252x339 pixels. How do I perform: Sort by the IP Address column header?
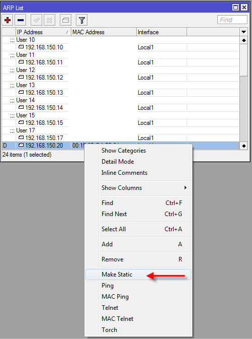point(43,32)
